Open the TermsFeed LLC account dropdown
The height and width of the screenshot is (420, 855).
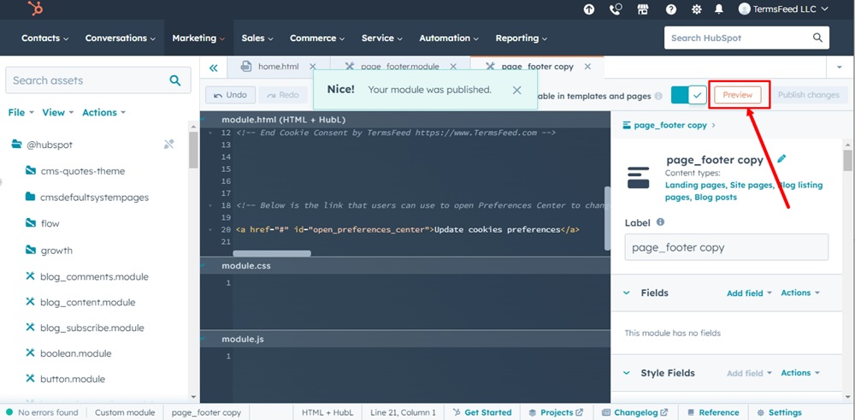pos(783,9)
